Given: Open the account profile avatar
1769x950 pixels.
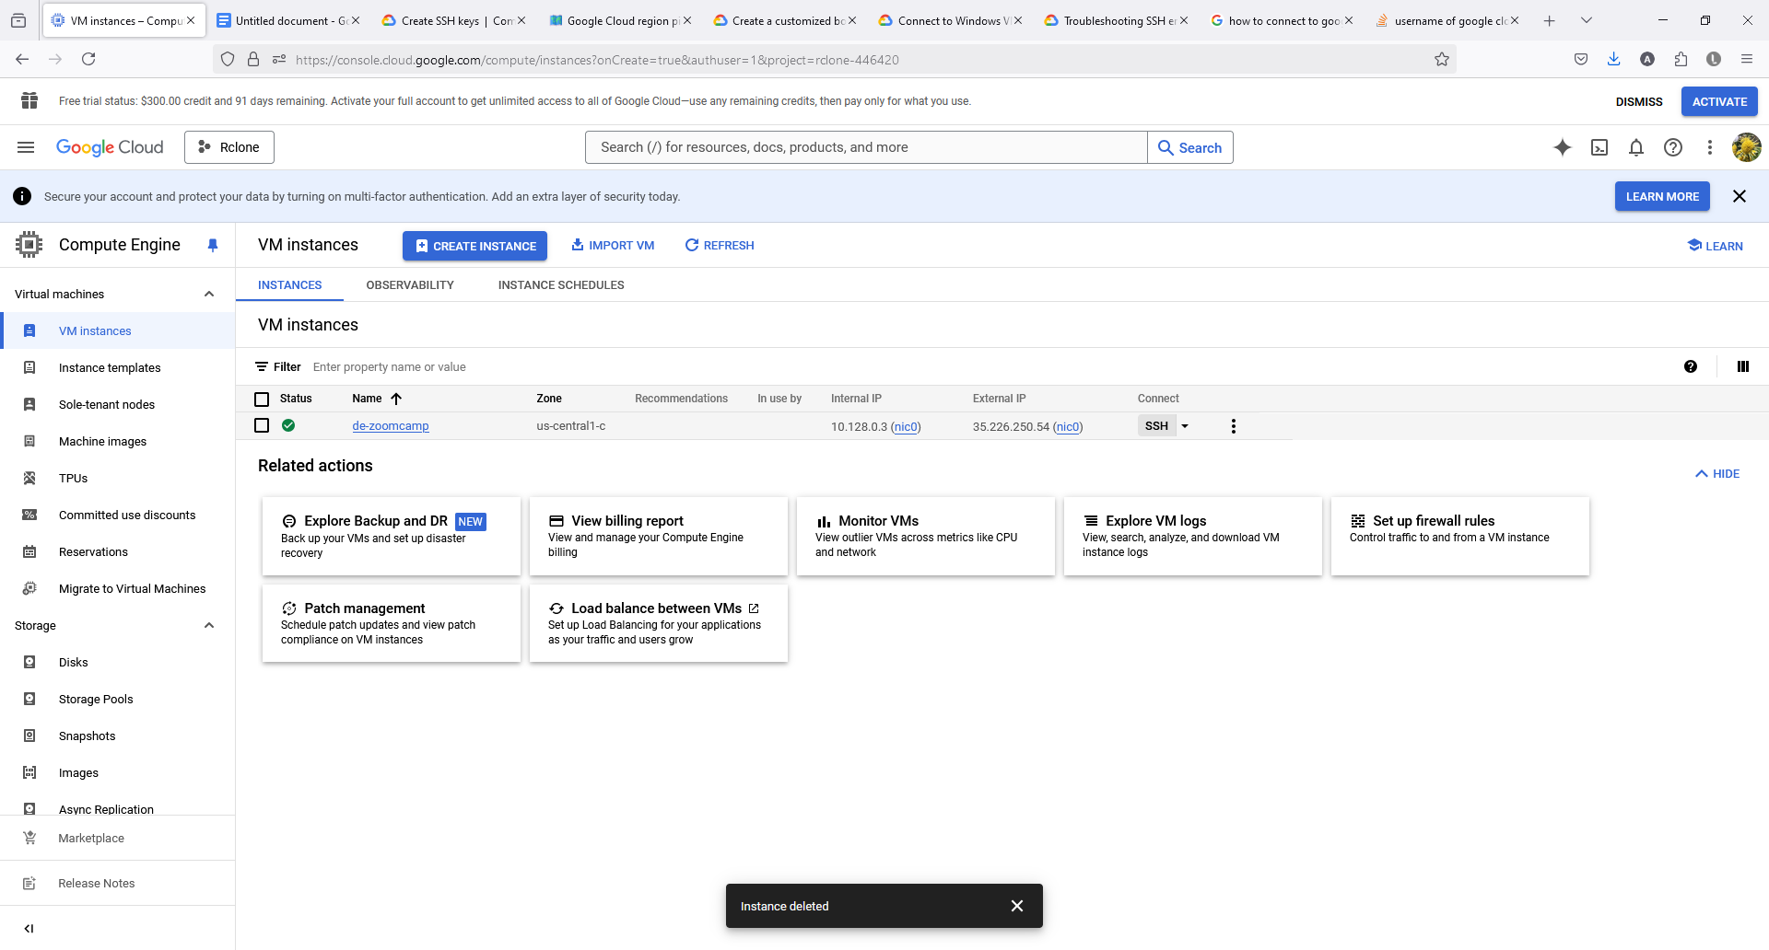Looking at the screenshot, I should (x=1746, y=147).
